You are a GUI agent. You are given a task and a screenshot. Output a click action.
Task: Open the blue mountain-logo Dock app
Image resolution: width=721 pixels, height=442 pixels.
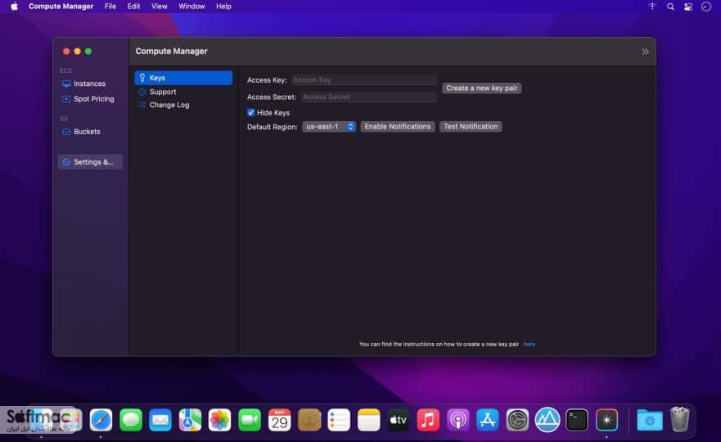point(548,420)
